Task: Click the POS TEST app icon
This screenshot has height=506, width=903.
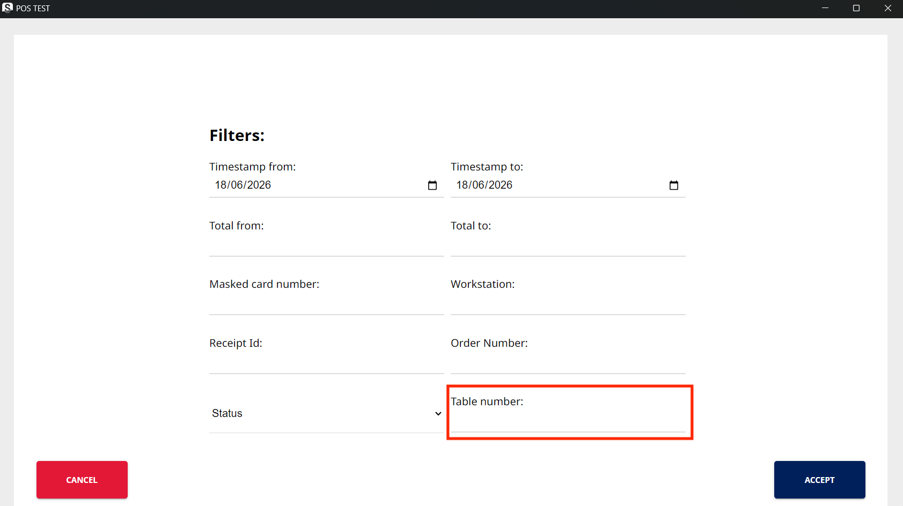Action: (x=8, y=8)
